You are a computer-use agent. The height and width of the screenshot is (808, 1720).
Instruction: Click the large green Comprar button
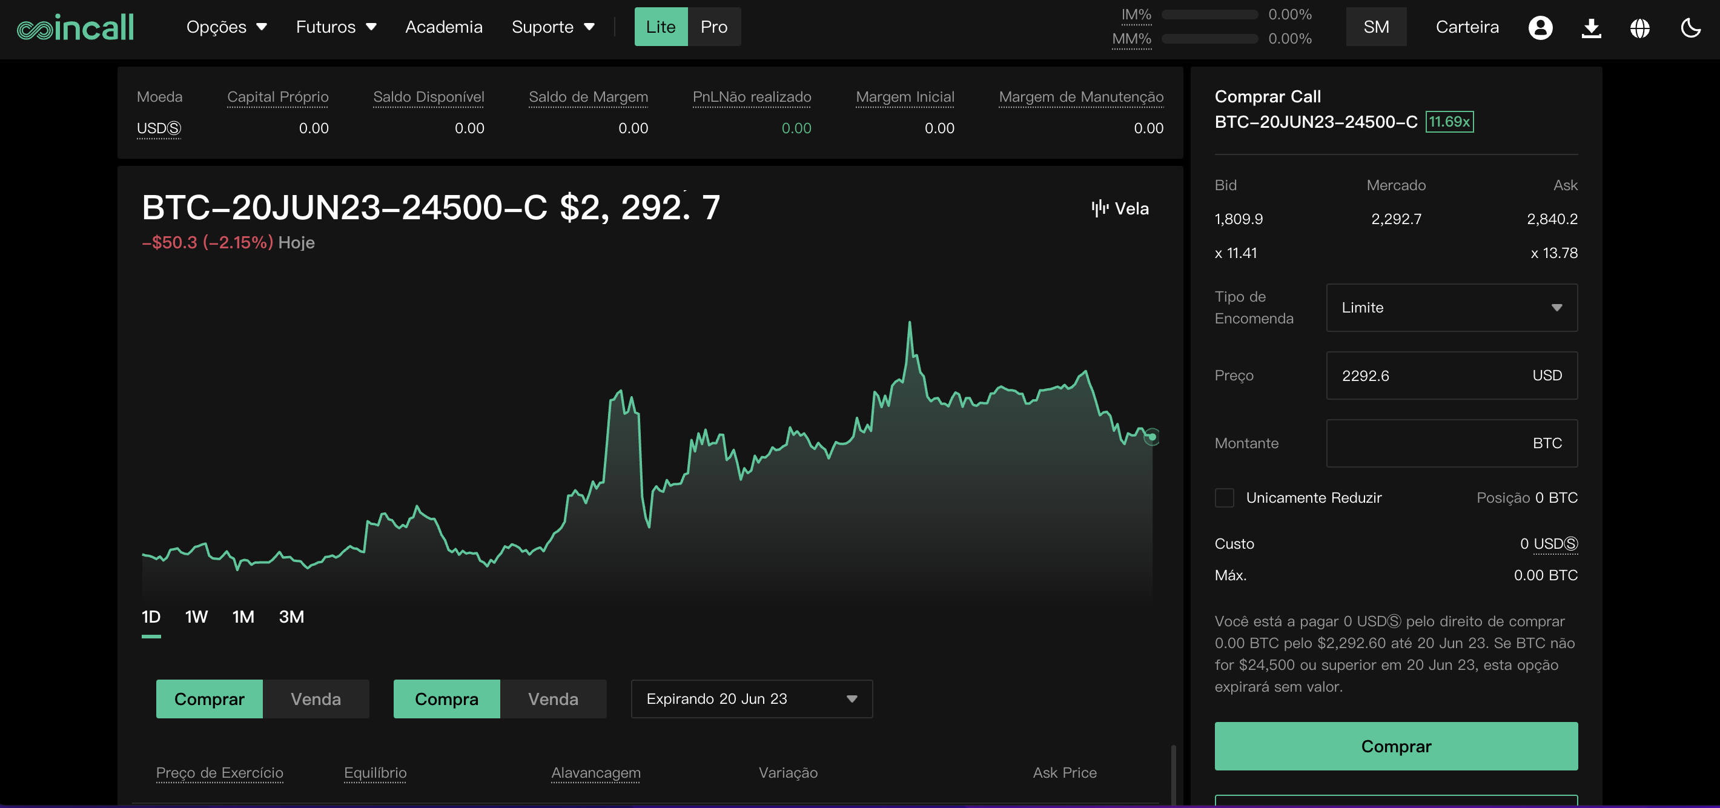coord(1396,746)
